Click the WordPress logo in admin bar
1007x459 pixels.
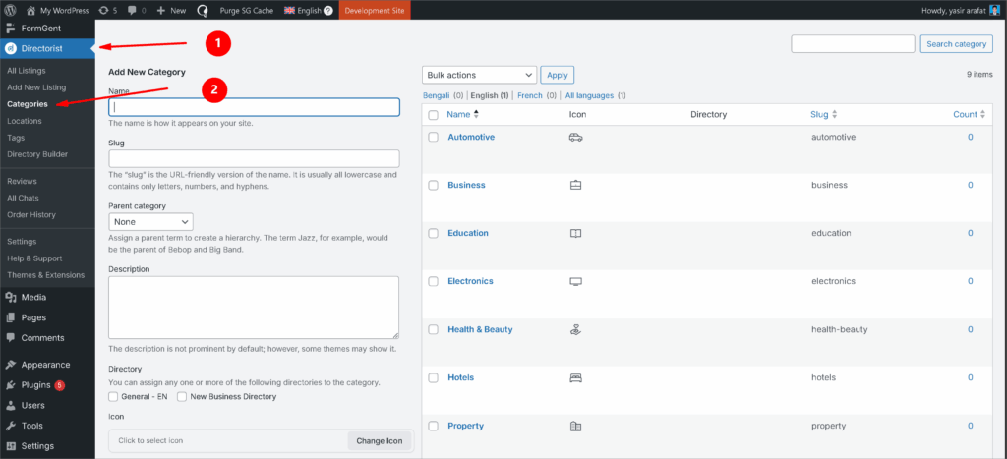click(11, 10)
